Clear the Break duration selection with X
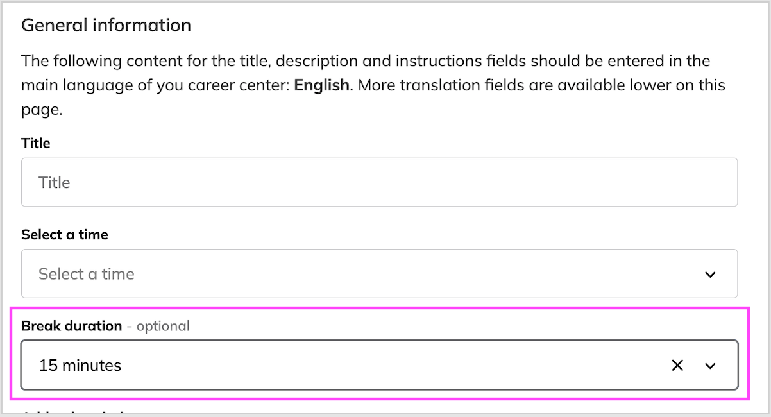 point(677,366)
